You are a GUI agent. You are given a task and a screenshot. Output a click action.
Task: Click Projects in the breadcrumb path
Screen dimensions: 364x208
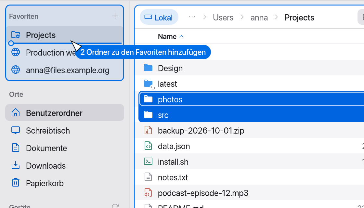(x=299, y=18)
